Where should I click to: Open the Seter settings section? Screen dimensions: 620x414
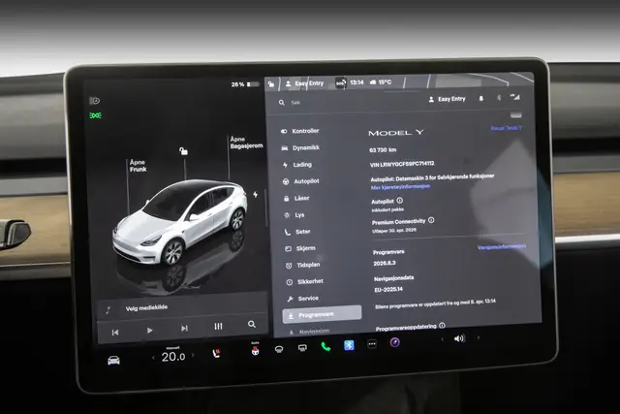pos(297,232)
